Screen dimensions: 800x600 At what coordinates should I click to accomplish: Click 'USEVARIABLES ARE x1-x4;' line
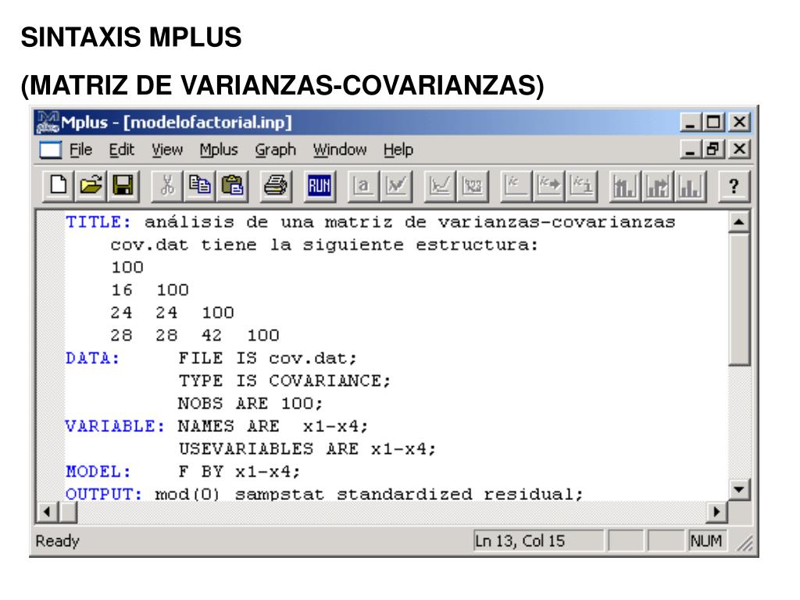coord(307,449)
